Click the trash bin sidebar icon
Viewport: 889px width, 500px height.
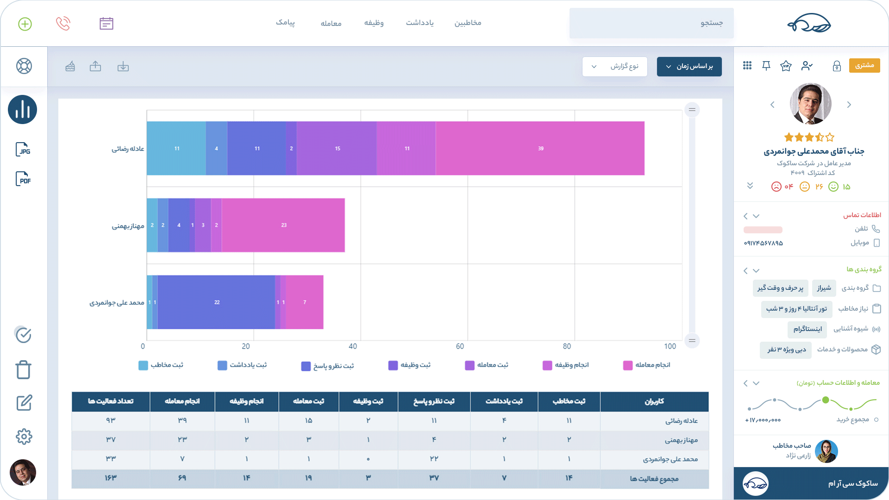tap(23, 369)
